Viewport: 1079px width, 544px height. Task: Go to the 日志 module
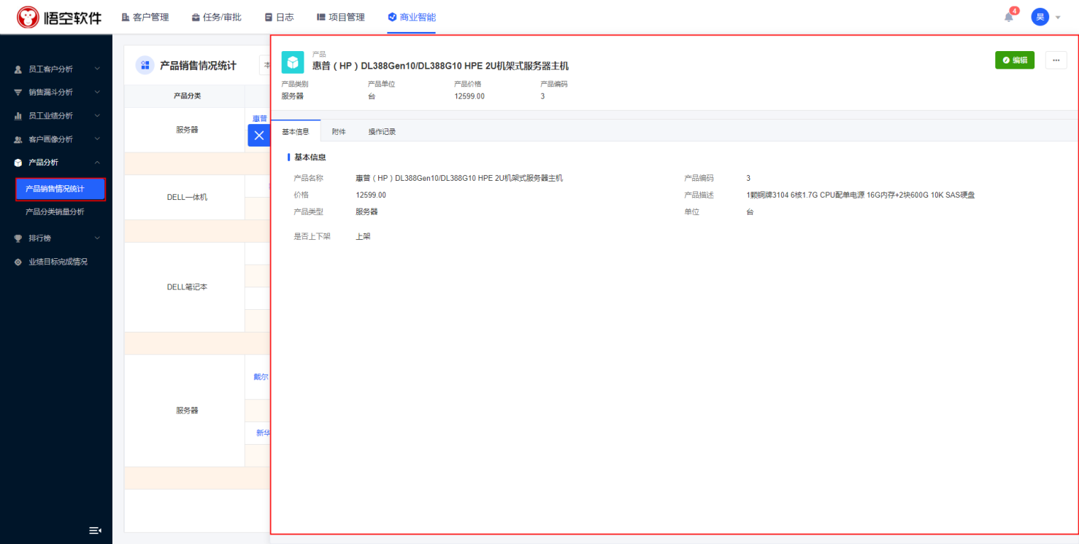[x=279, y=17]
